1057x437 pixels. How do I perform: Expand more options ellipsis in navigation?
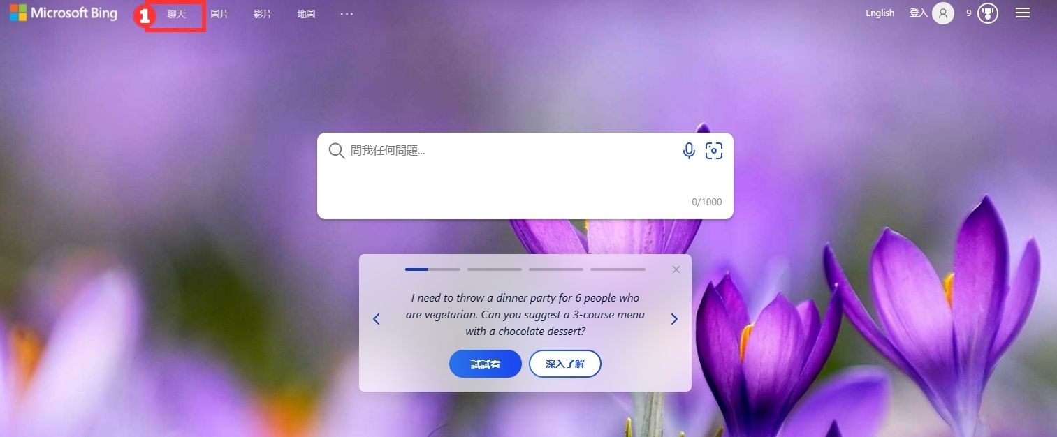[x=347, y=13]
